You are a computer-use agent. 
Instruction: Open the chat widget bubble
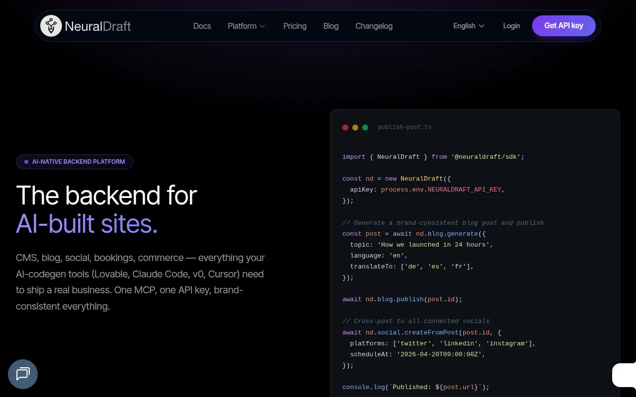(23, 374)
